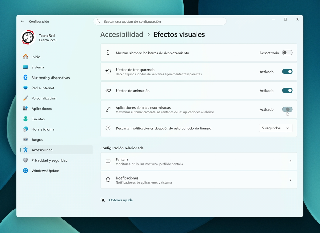320x233 pixels.
Task: Open Pantalla chevron arrow
Action: click(x=290, y=161)
